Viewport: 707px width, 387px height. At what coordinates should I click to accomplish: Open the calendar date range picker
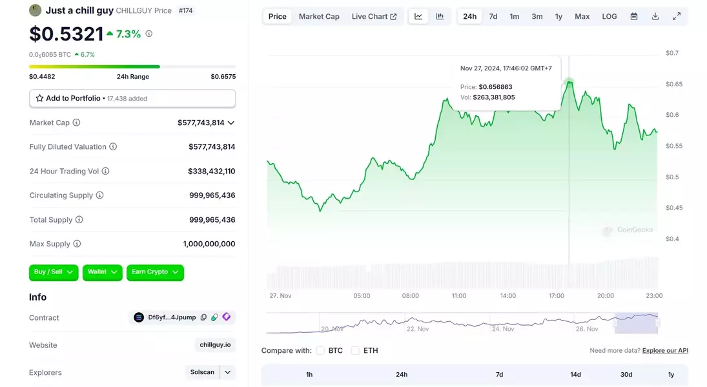click(x=634, y=16)
